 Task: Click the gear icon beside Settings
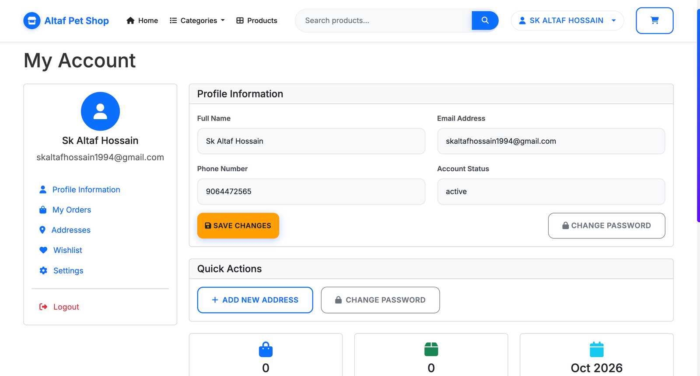pos(43,271)
